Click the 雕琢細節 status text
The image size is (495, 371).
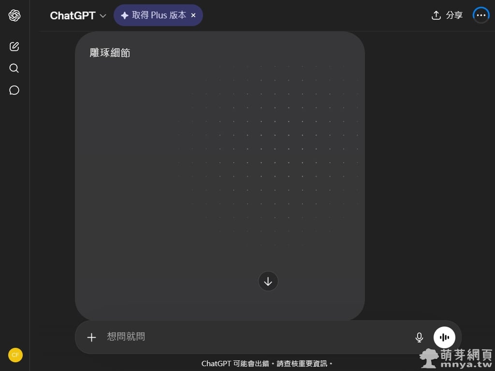coord(110,53)
